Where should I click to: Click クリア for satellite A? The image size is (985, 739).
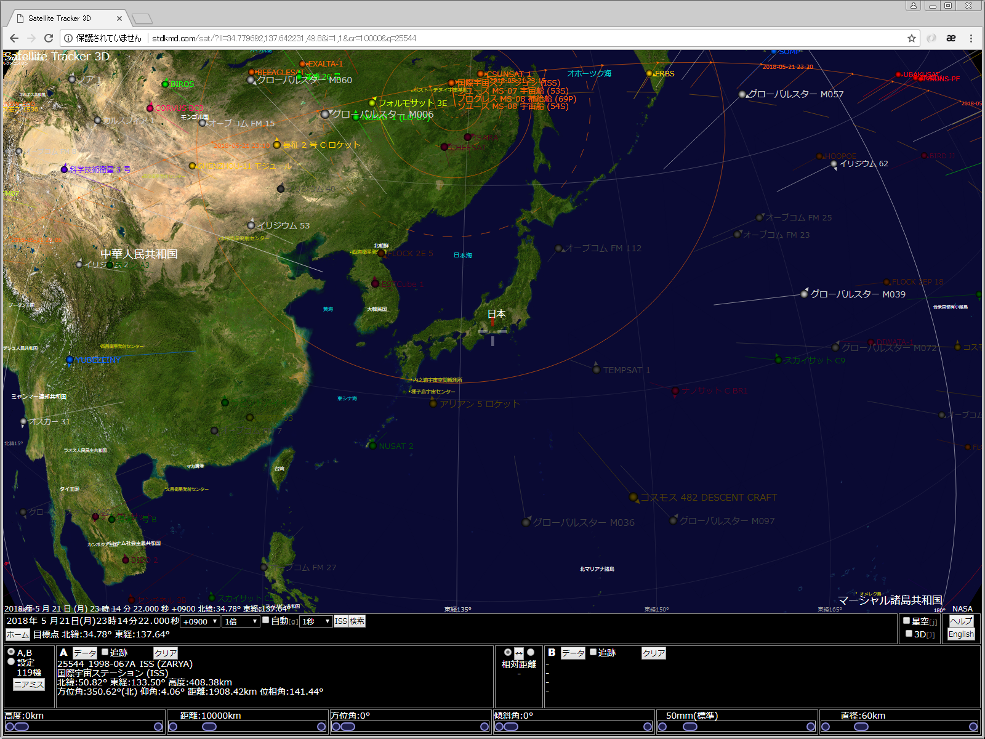(x=166, y=653)
